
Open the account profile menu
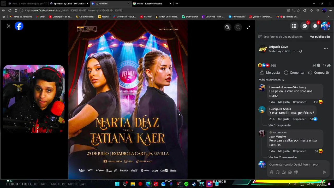click(325, 26)
